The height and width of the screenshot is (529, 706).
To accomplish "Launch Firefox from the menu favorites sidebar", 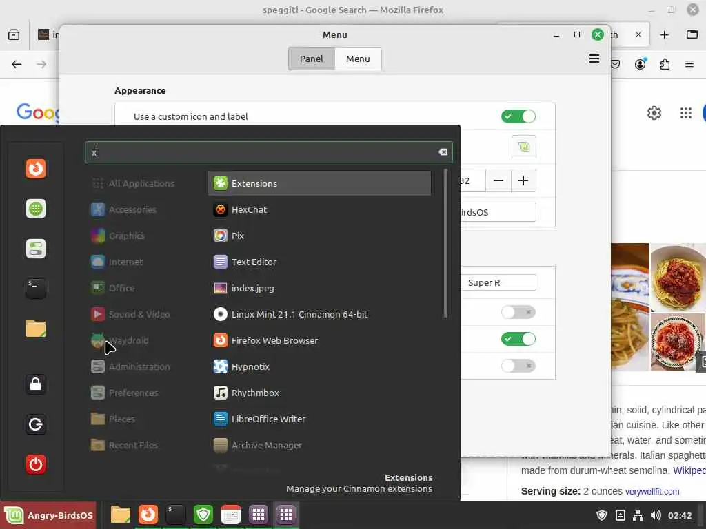I will pos(36,169).
